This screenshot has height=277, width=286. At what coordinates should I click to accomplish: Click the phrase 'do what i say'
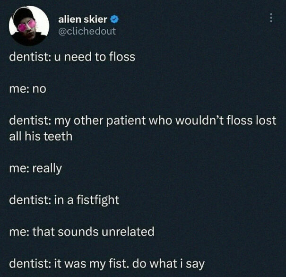point(168,264)
